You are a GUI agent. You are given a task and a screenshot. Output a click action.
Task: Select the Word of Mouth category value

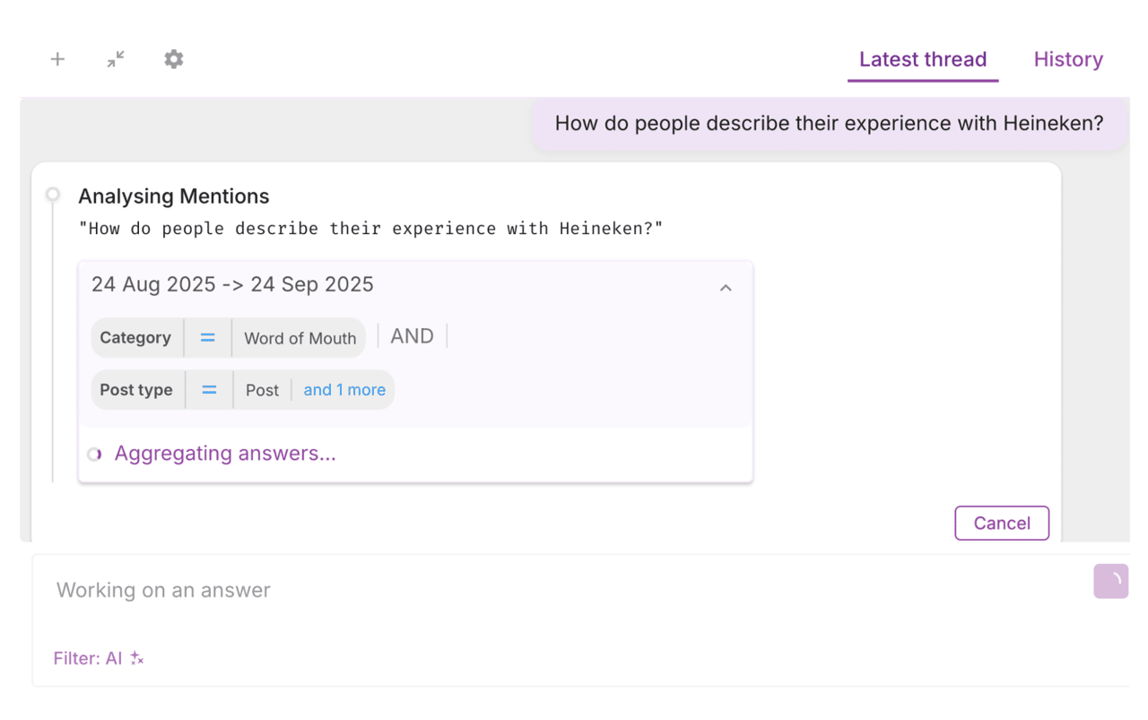300,338
